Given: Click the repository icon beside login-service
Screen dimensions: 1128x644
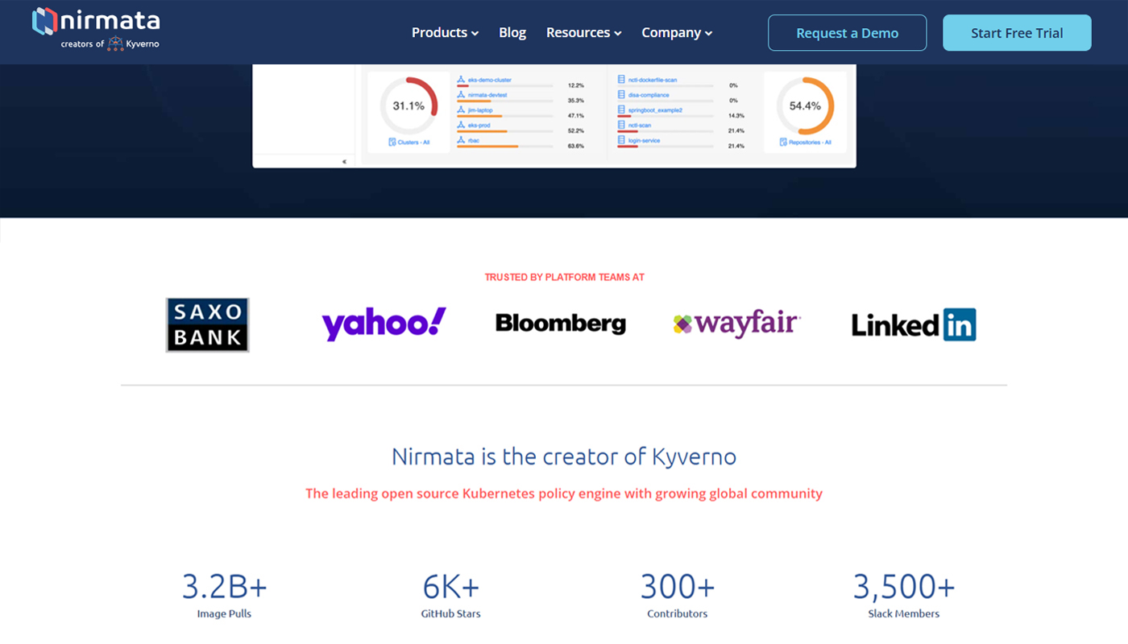Looking at the screenshot, I should [622, 139].
